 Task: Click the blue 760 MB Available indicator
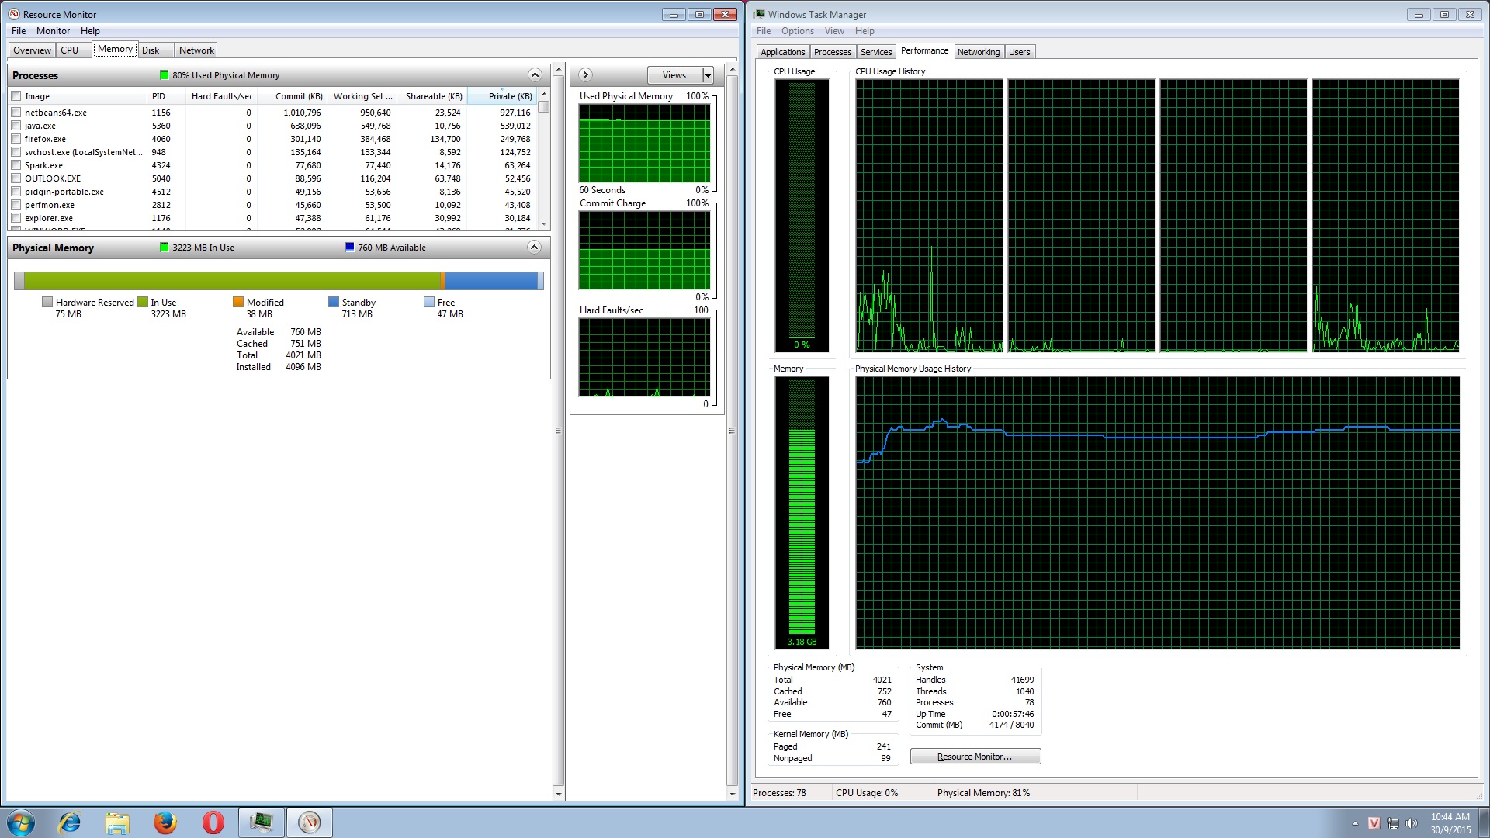coord(349,247)
